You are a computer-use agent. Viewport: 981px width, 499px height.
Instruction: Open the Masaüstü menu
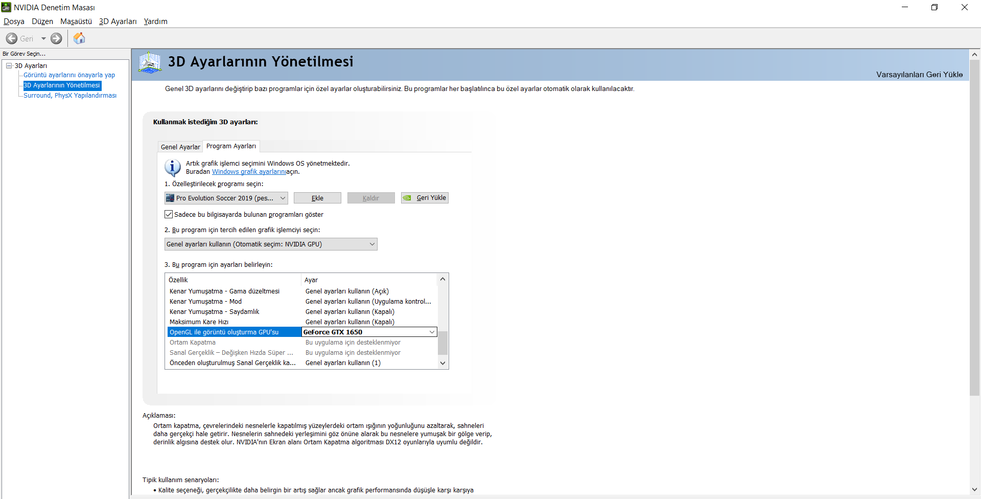[76, 21]
